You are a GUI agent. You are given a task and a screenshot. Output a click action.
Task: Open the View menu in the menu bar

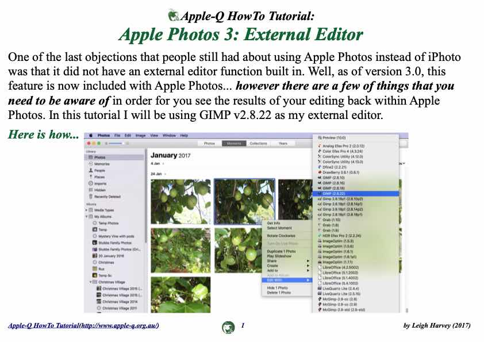pyautogui.click(x=154, y=136)
